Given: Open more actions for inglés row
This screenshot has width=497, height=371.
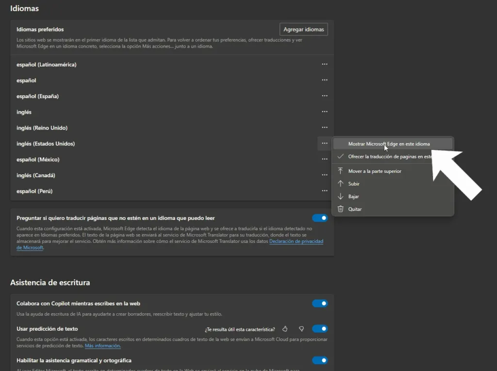Looking at the screenshot, I should (325, 112).
